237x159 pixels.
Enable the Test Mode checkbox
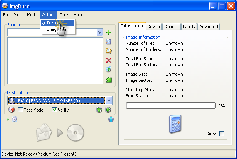tap(20, 110)
